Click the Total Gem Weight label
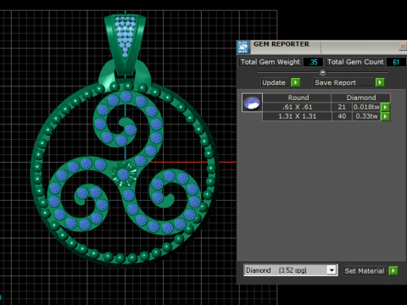Image resolution: width=407 pixels, height=305 pixels. [x=270, y=62]
